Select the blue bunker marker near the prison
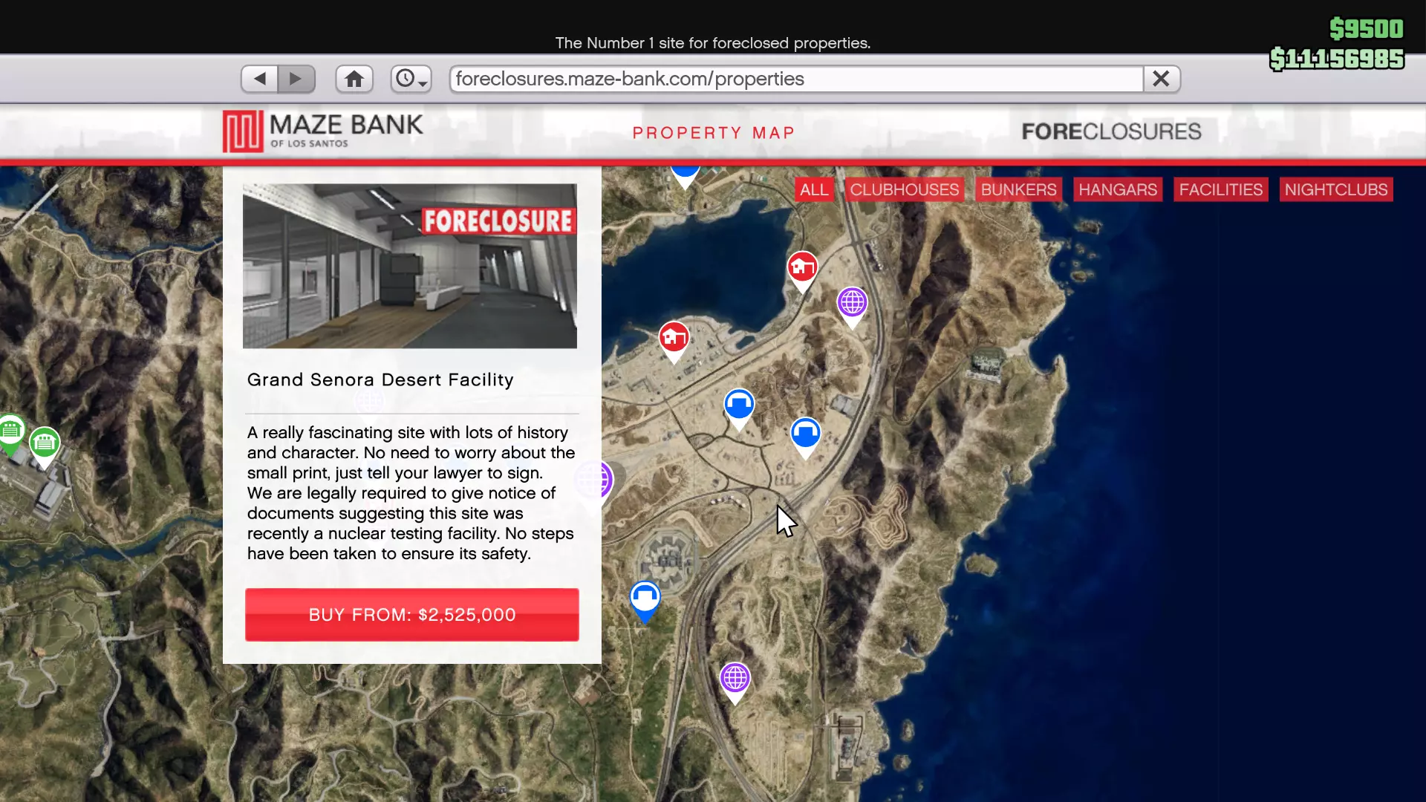This screenshot has width=1426, height=802. pos(645,597)
